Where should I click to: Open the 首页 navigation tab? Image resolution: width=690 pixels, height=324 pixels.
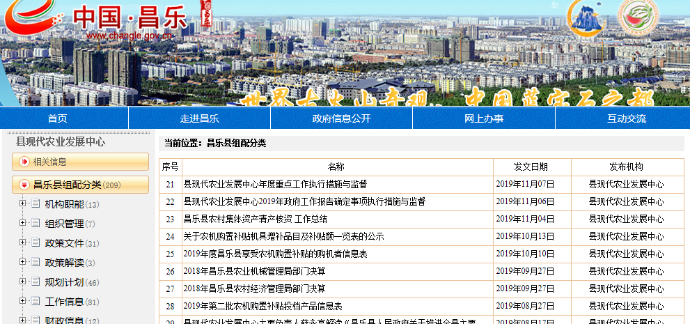(x=58, y=118)
